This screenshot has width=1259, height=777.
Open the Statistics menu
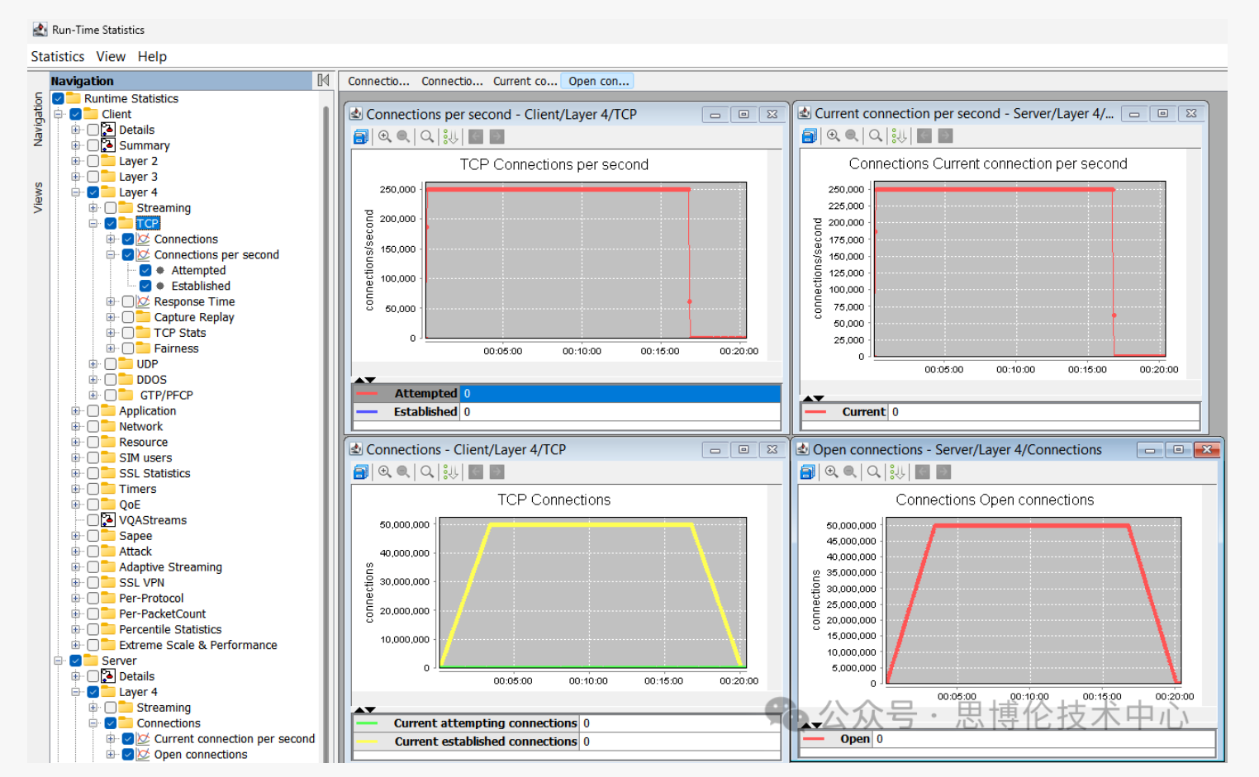[x=57, y=56]
